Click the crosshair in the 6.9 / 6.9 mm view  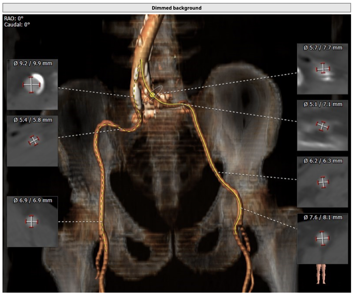tap(31, 221)
